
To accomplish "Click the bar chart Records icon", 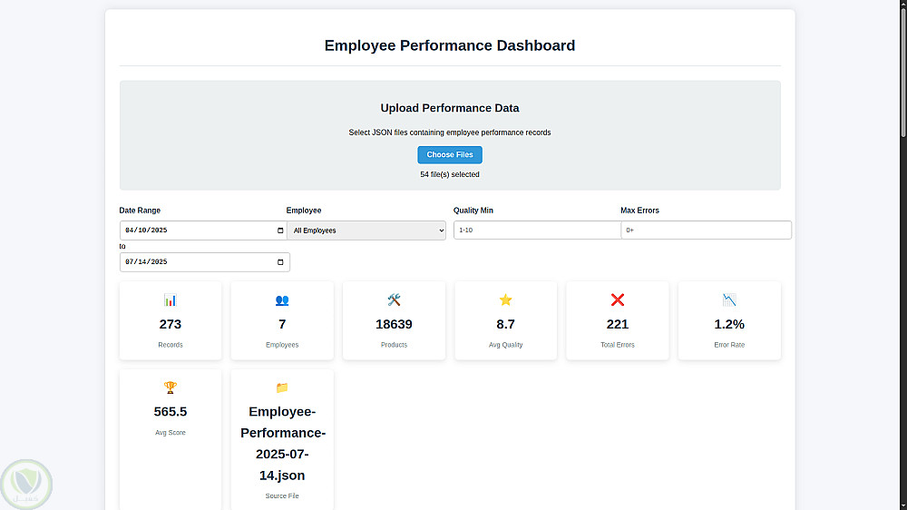I will pyautogui.click(x=171, y=299).
